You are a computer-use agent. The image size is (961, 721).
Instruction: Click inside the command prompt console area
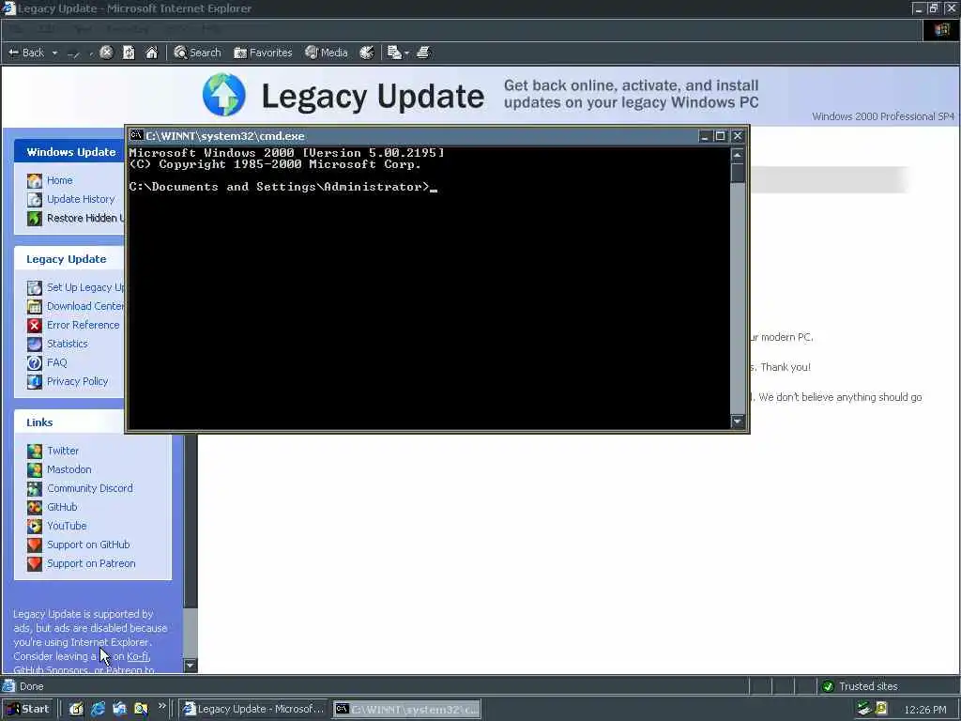click(429, 288)
